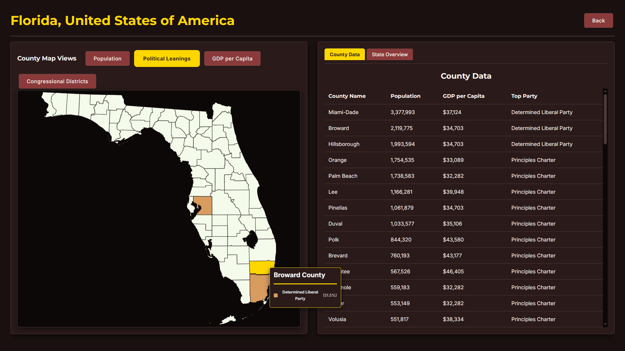
Task: Open the County Data tab
Action: click(344, 55)
